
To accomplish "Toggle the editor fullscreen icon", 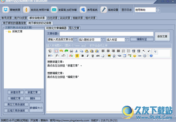I will click(56, 51).
